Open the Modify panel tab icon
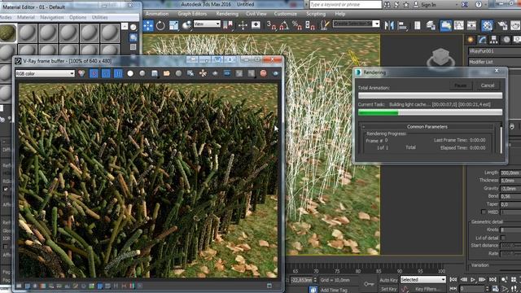This screenshot has height=293, width=521. tap(482, 40)
